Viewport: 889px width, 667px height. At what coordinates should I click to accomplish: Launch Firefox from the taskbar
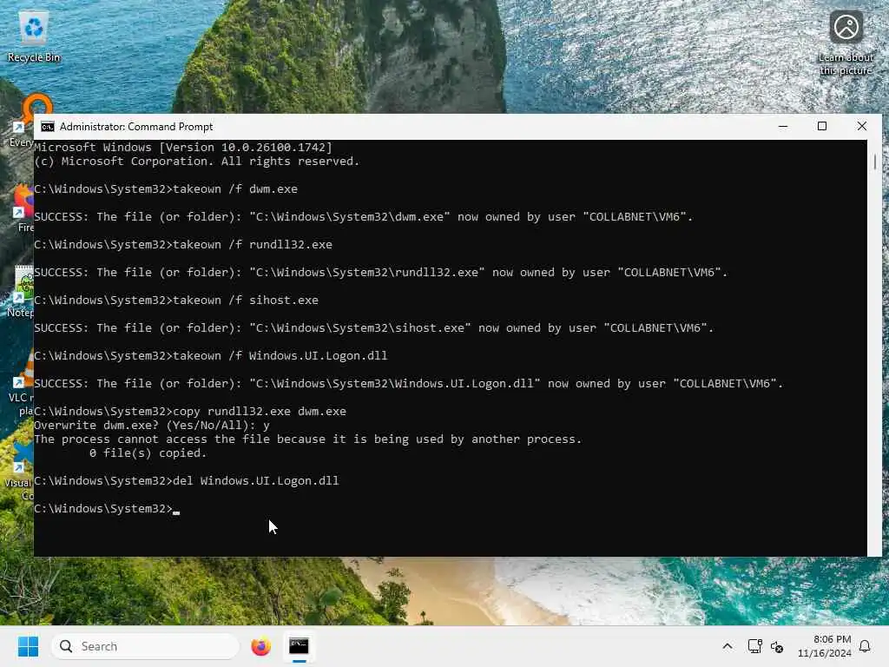pyautogui.click(x=260, y=646)
